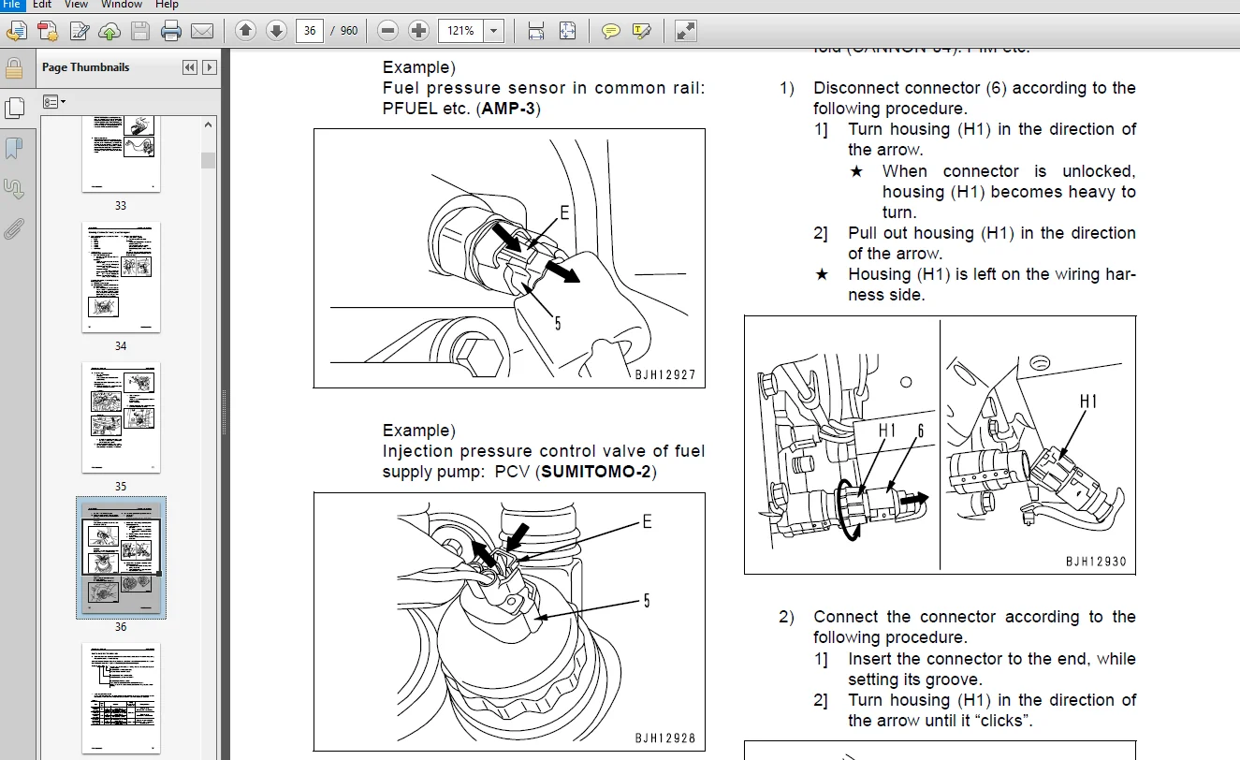Click the Highlight text tool icon
Image resolution: width=1240 pixels, height=760 pixels.
point(641,31)
